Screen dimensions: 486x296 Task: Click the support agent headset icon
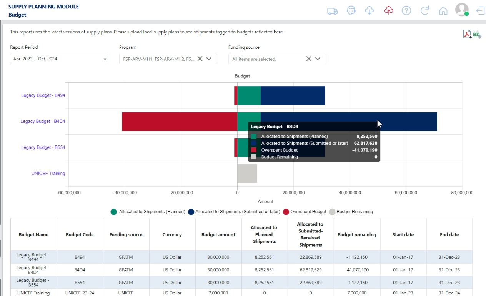(x=351, y=10)
